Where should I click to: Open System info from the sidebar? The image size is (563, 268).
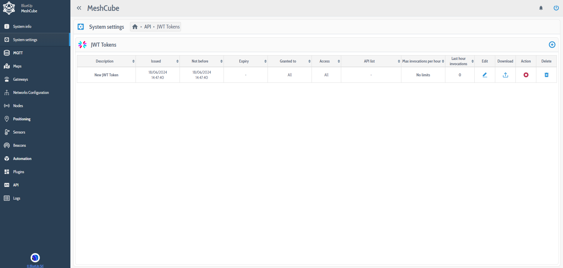pos(22,26)
